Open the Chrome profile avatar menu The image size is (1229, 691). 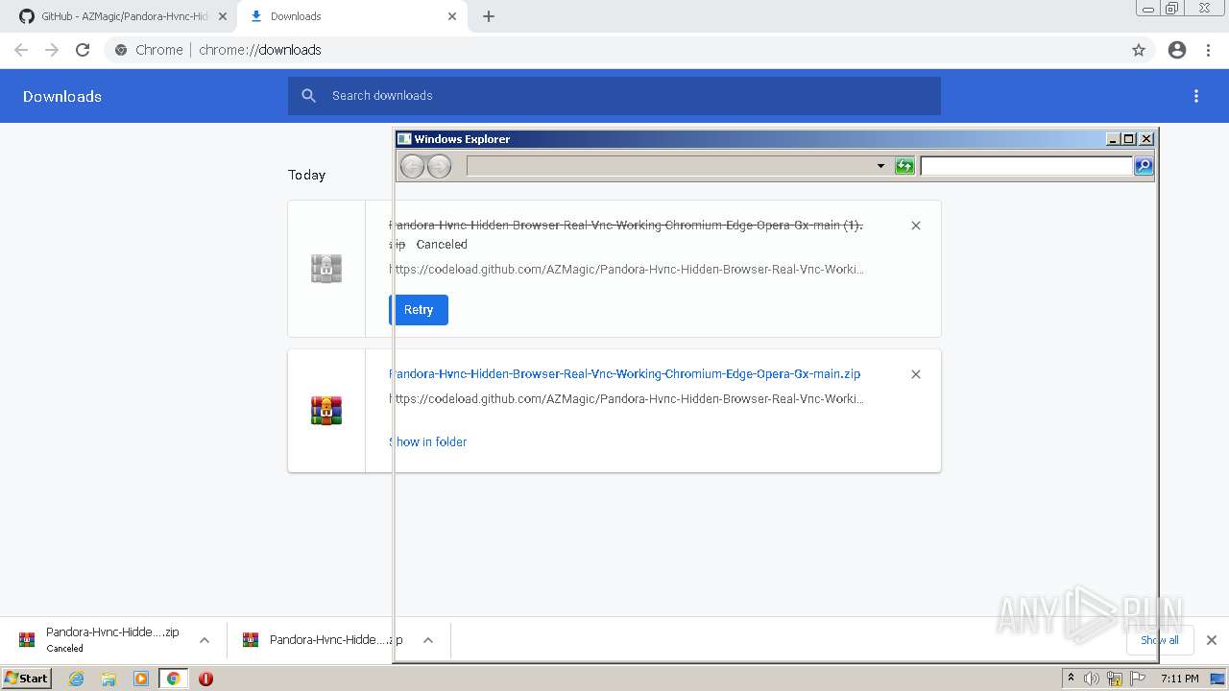pyautogui.click(x=1177, y=50)
